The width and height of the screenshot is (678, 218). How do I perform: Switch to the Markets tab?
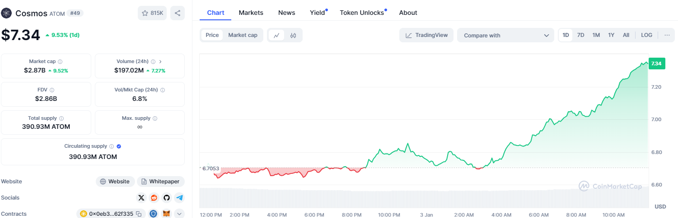(x=251, y=13)
